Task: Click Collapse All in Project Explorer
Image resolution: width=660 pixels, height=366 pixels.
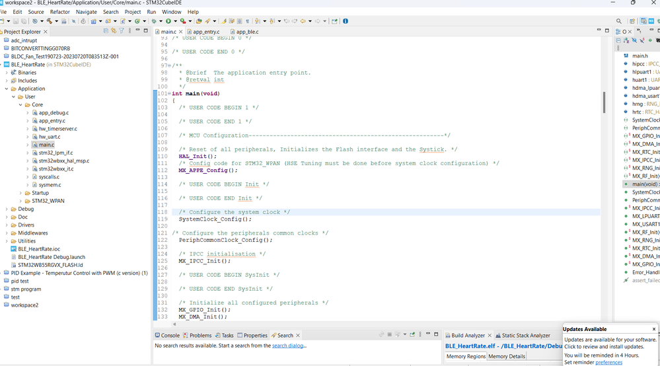Action: [x=106, y=30]
